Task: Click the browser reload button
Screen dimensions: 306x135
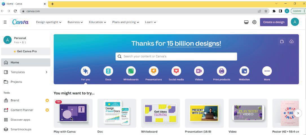Action: [x=15, y=11]
